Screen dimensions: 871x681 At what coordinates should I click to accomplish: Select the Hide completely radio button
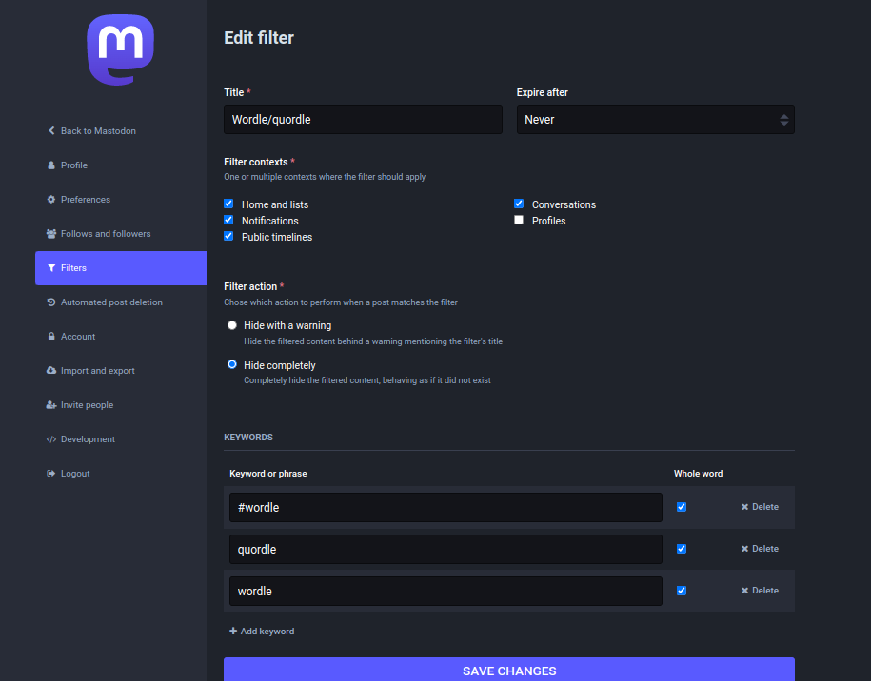(232, 364)
